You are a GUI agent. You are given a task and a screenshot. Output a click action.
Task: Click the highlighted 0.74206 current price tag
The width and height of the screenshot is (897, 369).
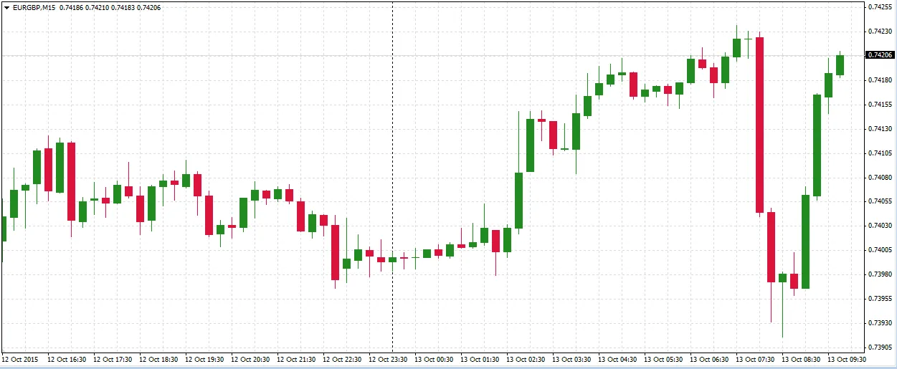click(x=879, y=55)
